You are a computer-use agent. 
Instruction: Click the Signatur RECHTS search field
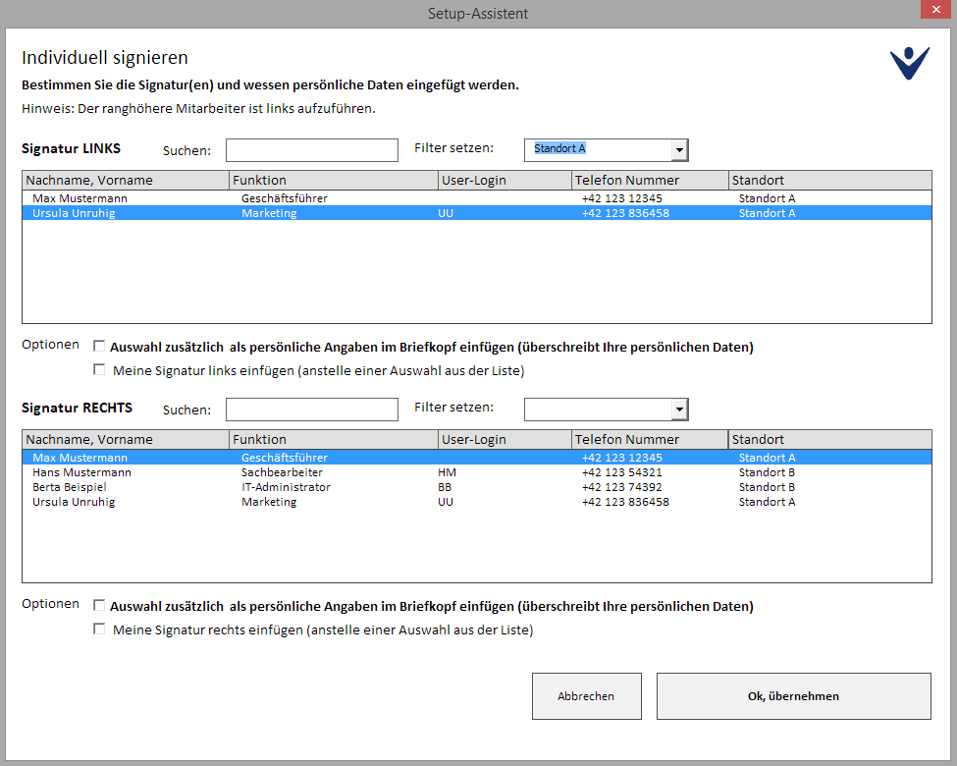tap(311, 410)
